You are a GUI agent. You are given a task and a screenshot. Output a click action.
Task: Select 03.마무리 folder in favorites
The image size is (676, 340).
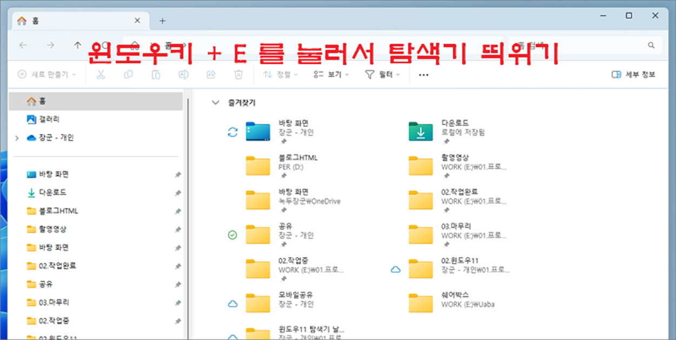point(458,235)
